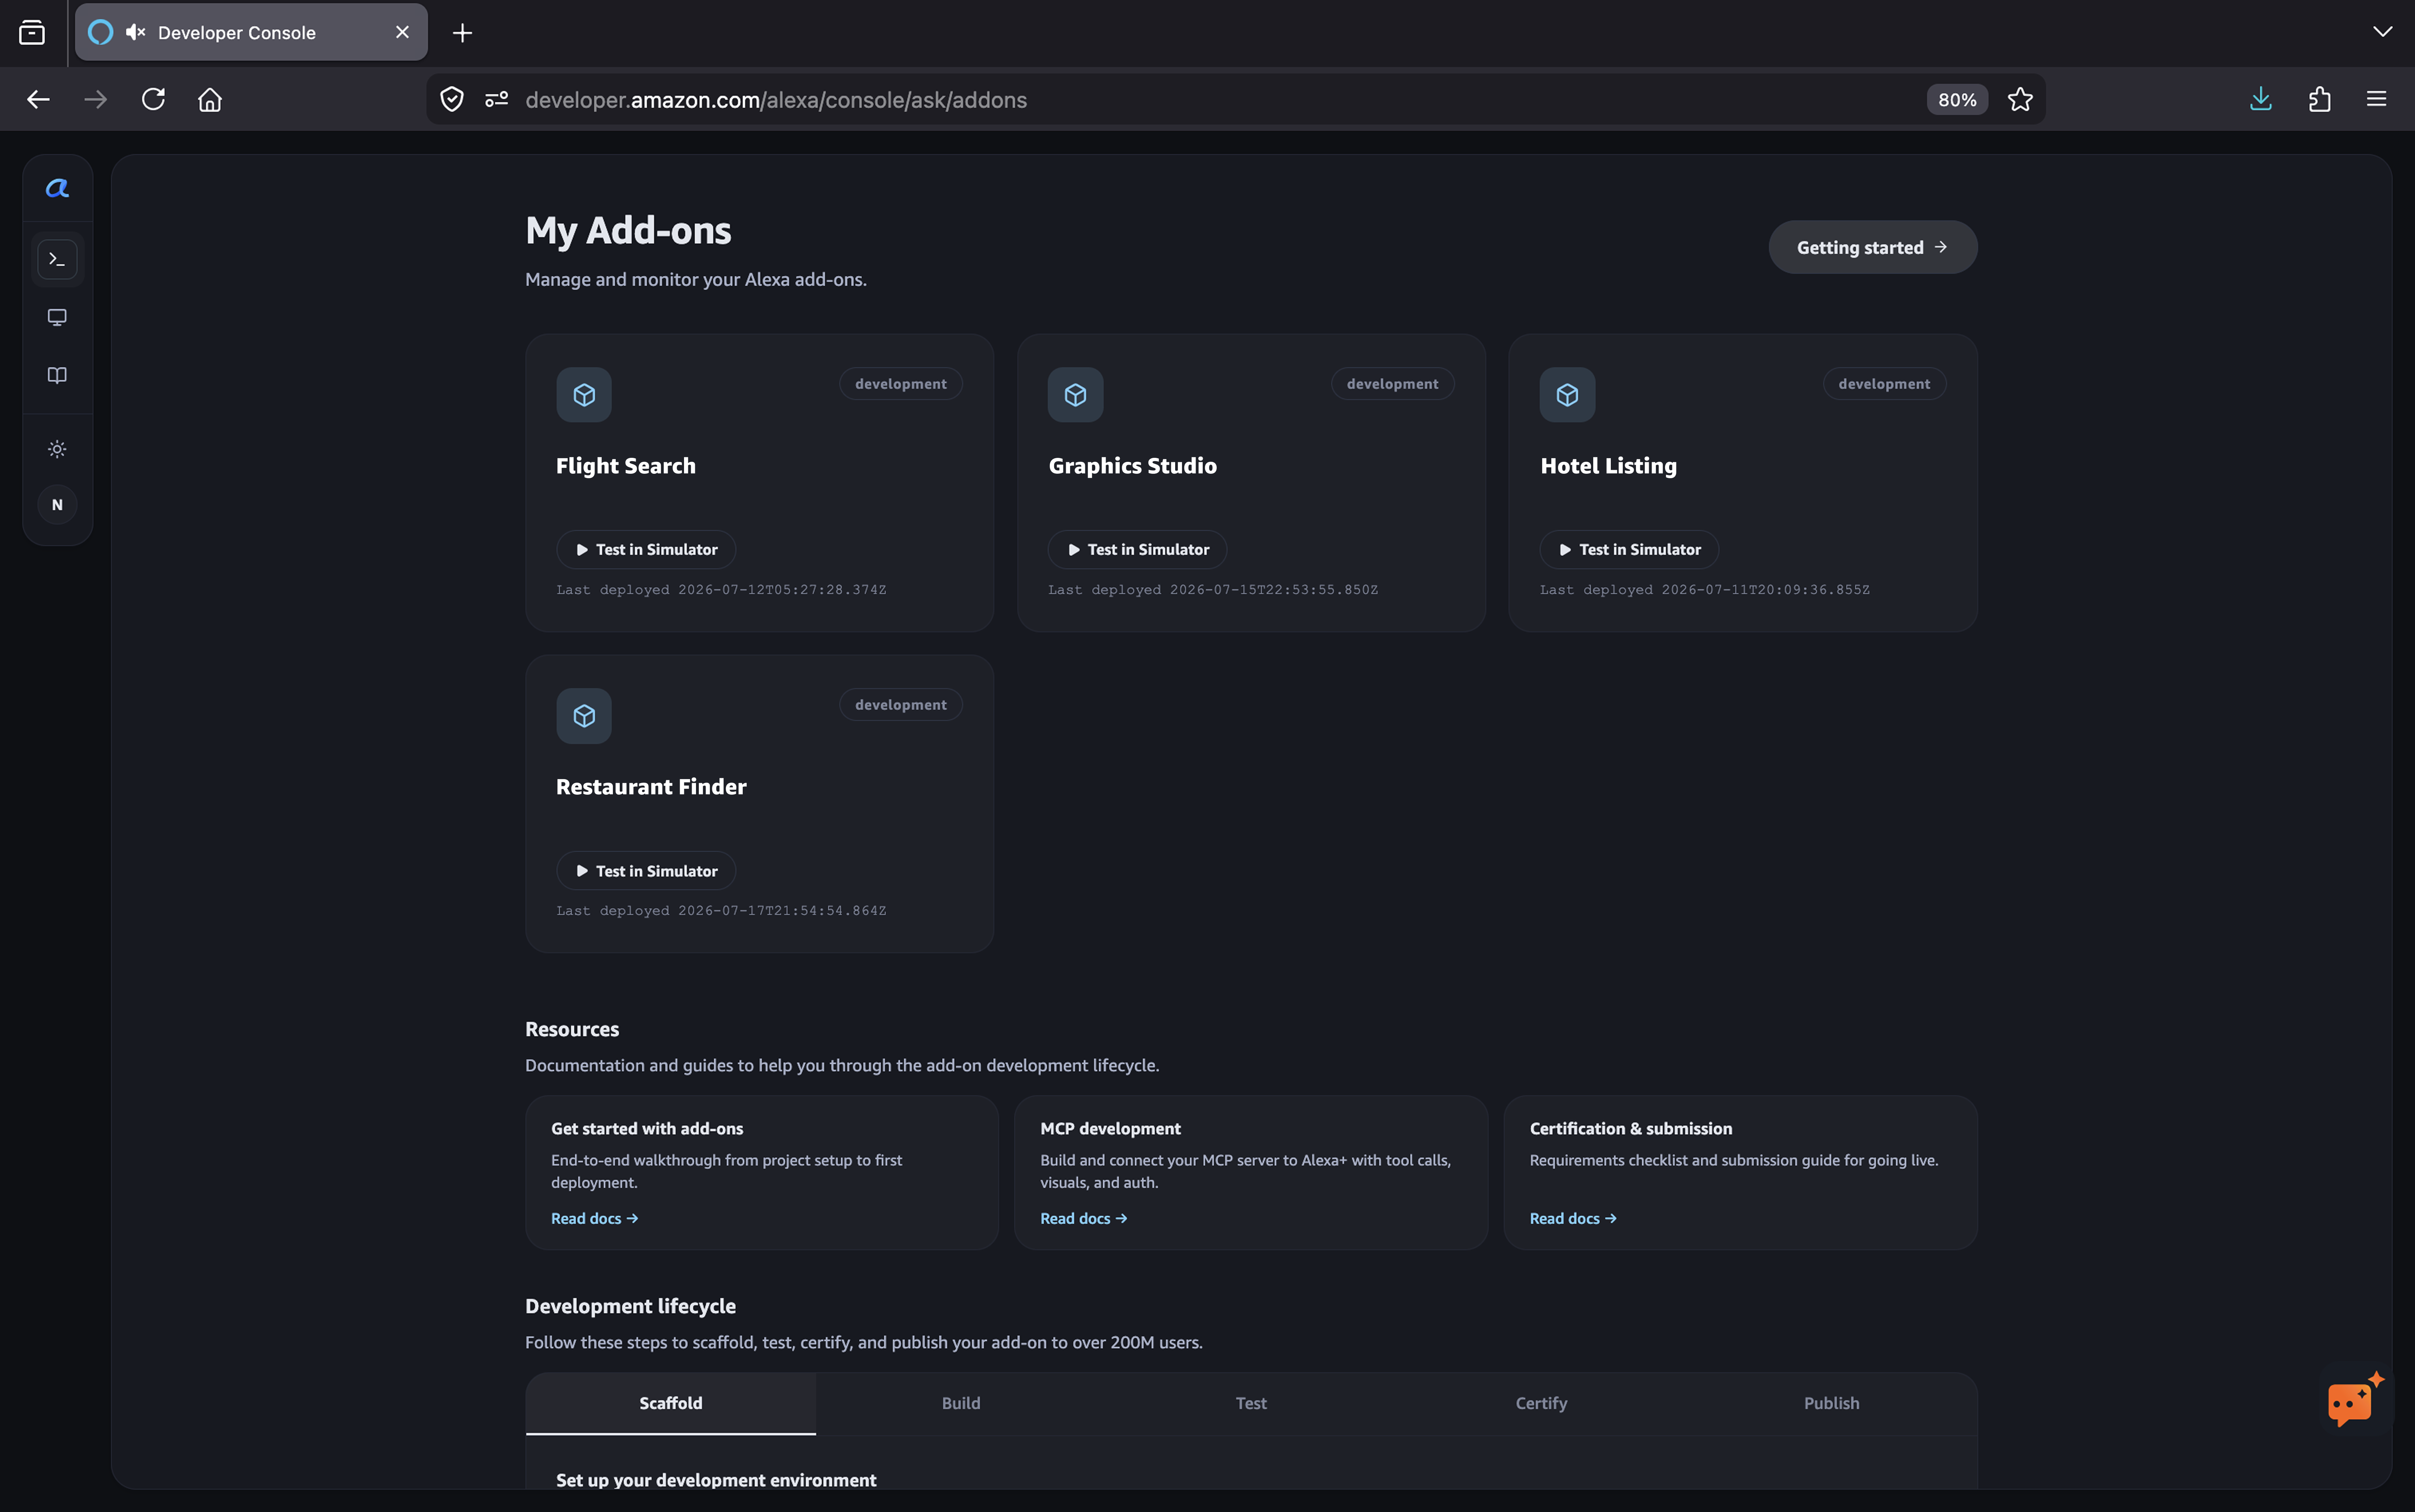This screenshot has height=1512, width=2415.
Task: Click the Flight Search cube icon
Action: 584,395
